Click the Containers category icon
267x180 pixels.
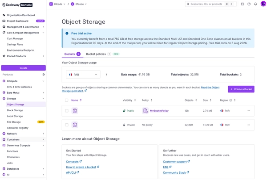point(4,139)
